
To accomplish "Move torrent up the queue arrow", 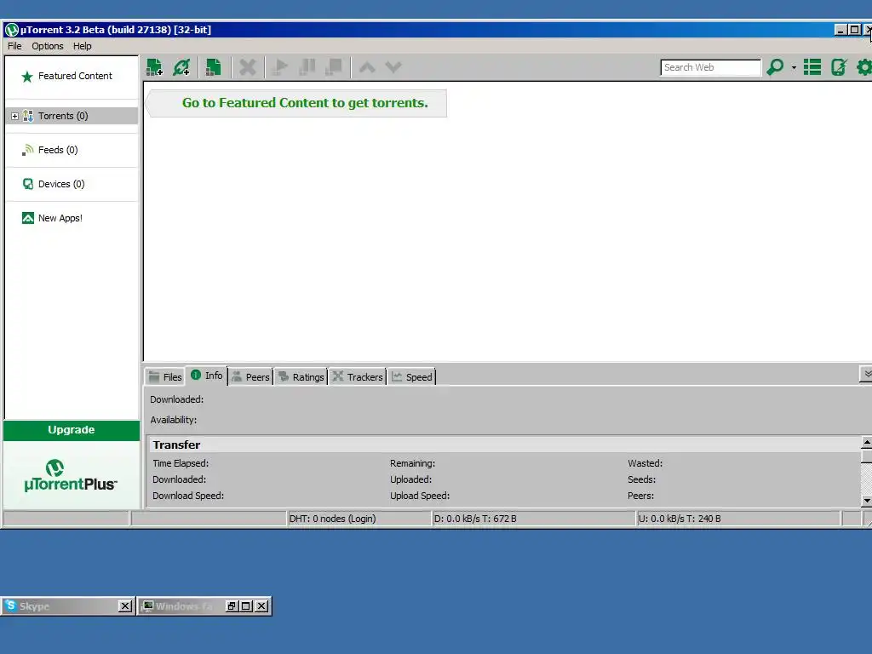I will (367, 67).
